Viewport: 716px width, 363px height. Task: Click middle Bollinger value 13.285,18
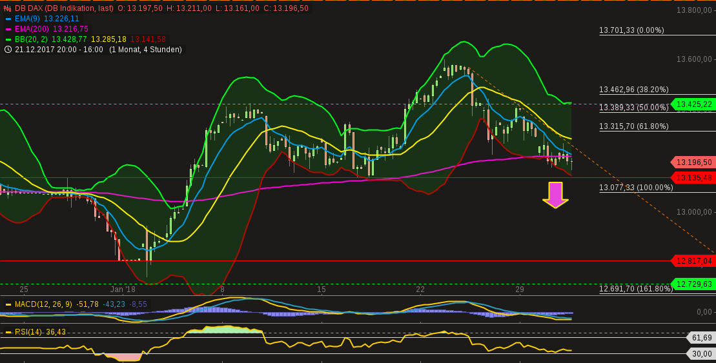[x=109, y=40]
